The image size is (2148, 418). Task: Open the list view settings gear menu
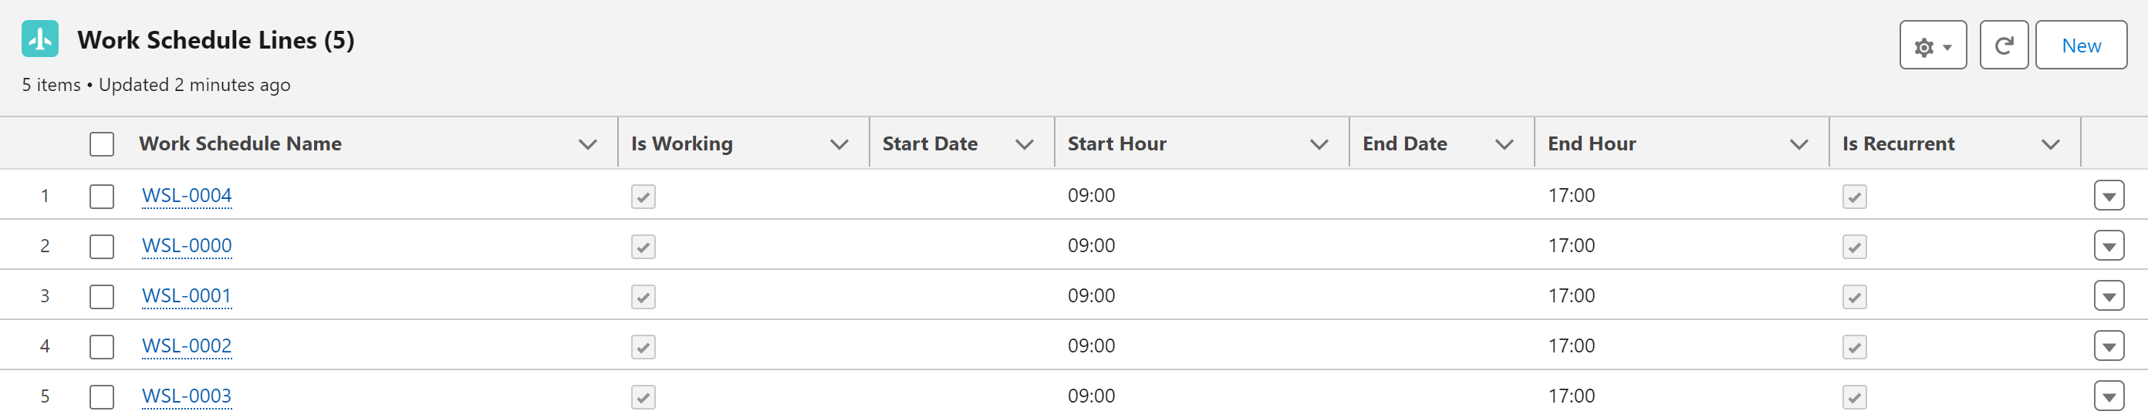click(x=1932, y=46)
